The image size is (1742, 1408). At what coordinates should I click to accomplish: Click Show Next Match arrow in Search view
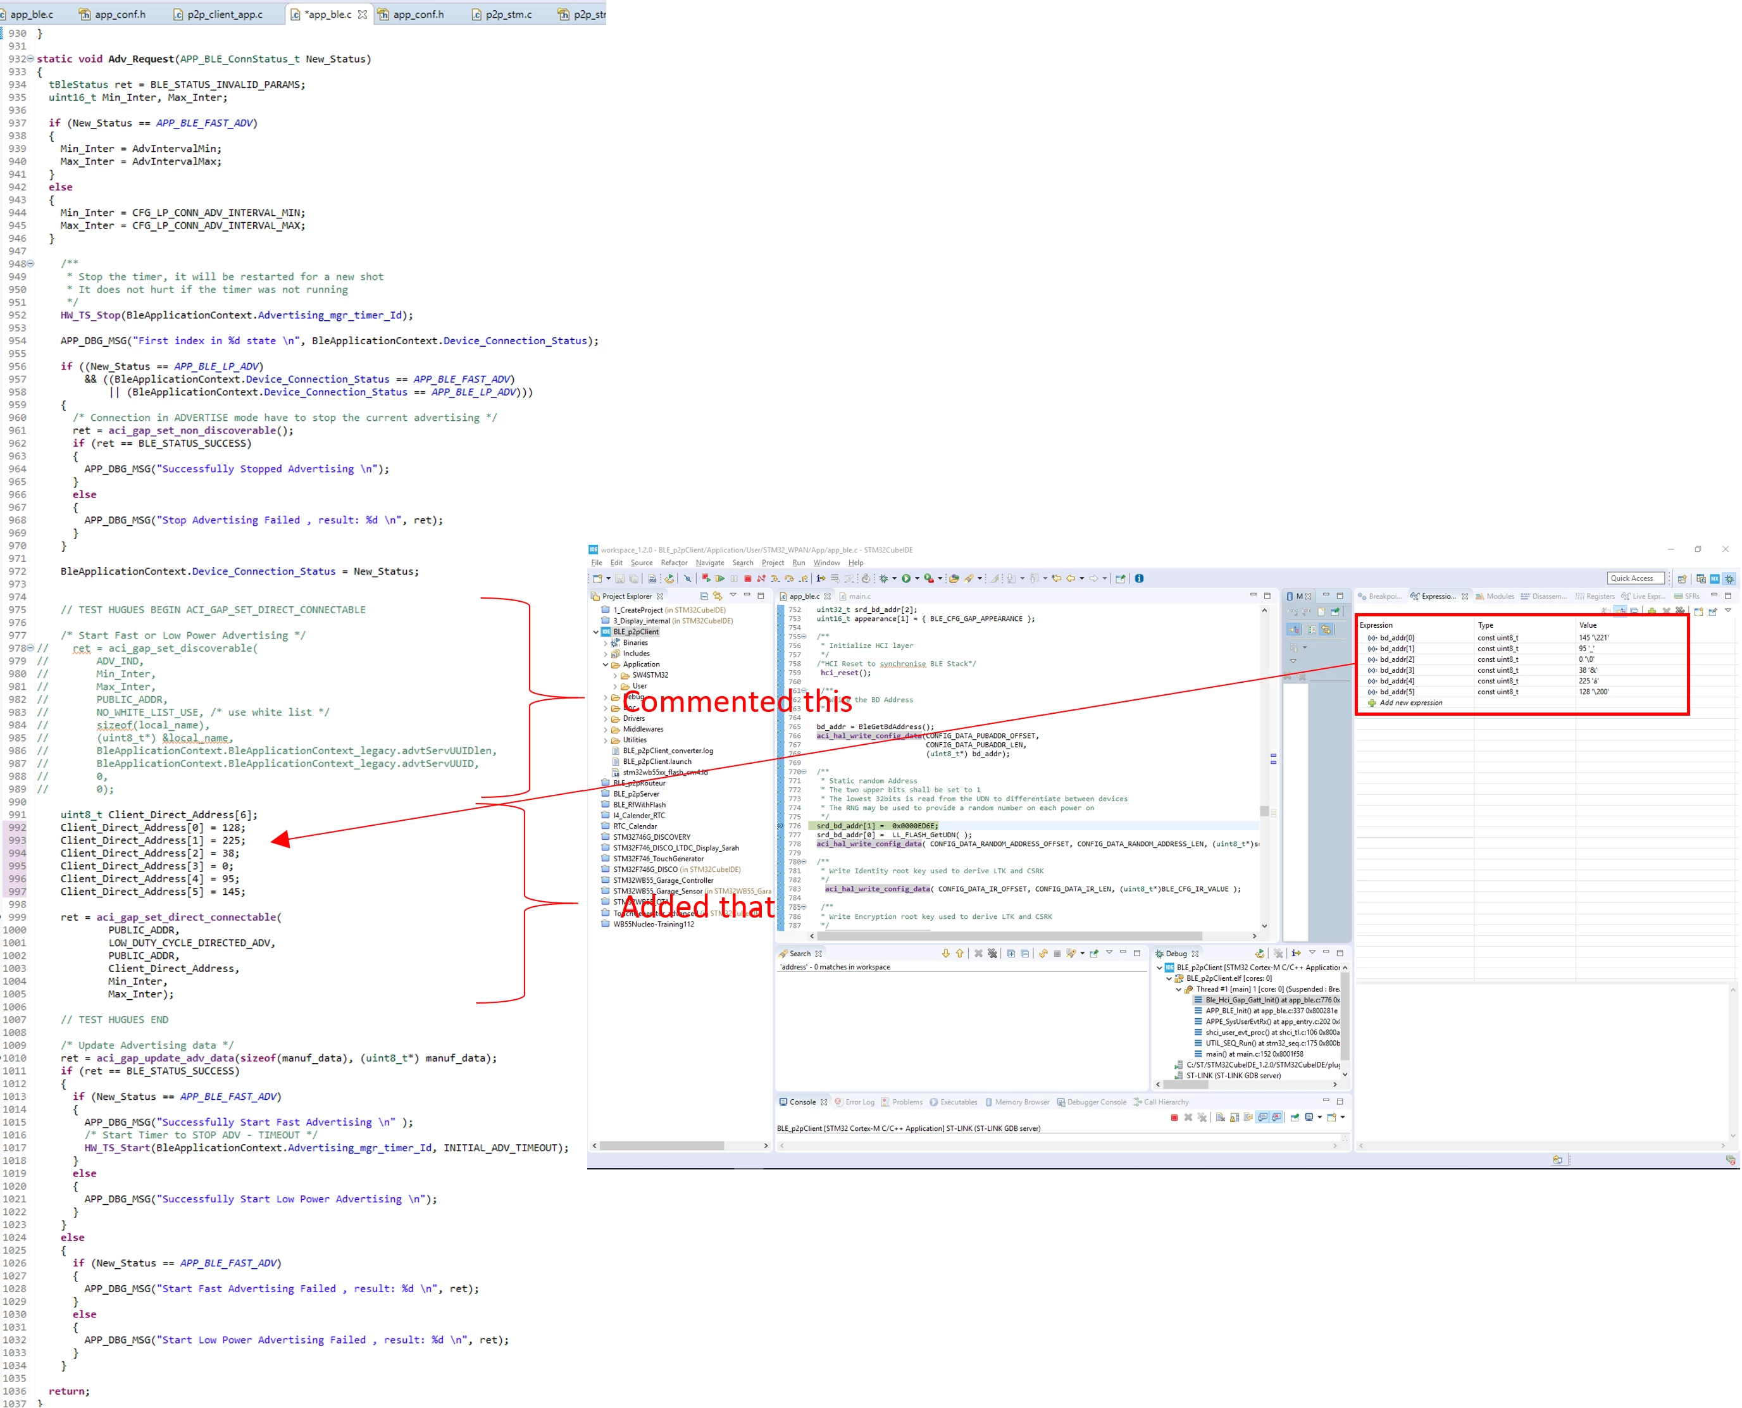[x=945, y=954]
